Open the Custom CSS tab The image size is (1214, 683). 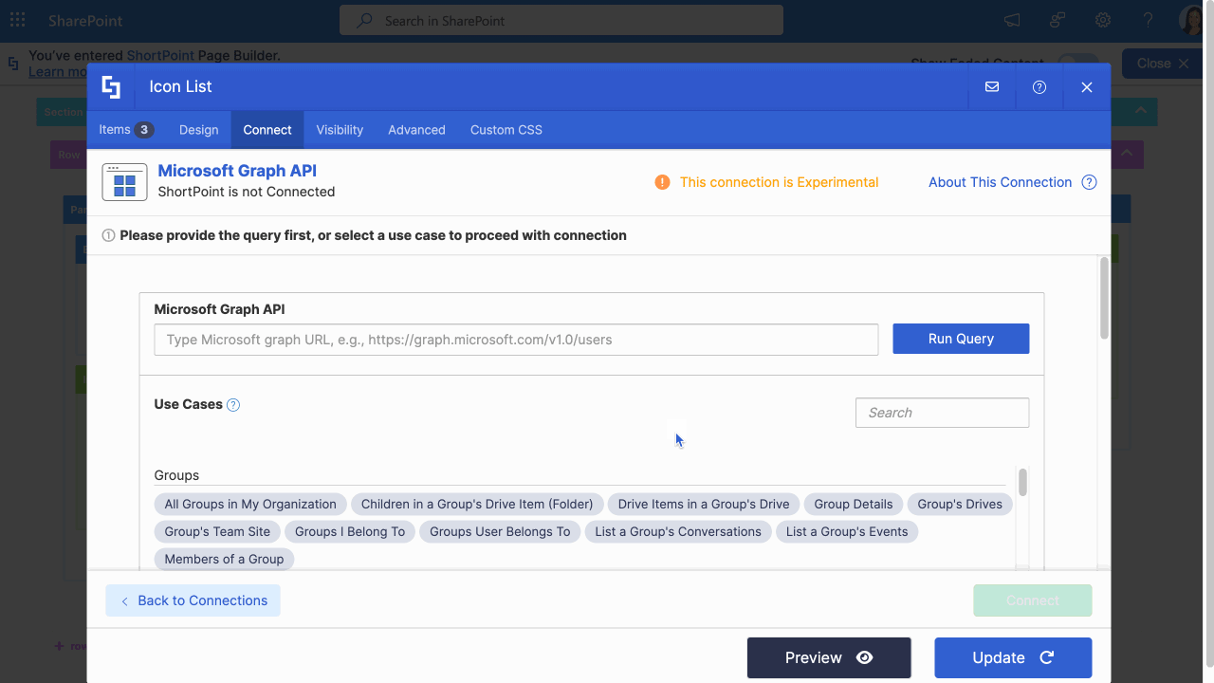pyautogui.click(x=506, y=130)
